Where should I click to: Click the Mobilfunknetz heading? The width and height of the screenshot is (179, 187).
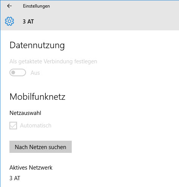[x=37, y=97]
